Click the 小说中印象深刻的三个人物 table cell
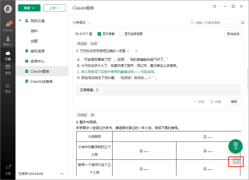 coord(94,150)
